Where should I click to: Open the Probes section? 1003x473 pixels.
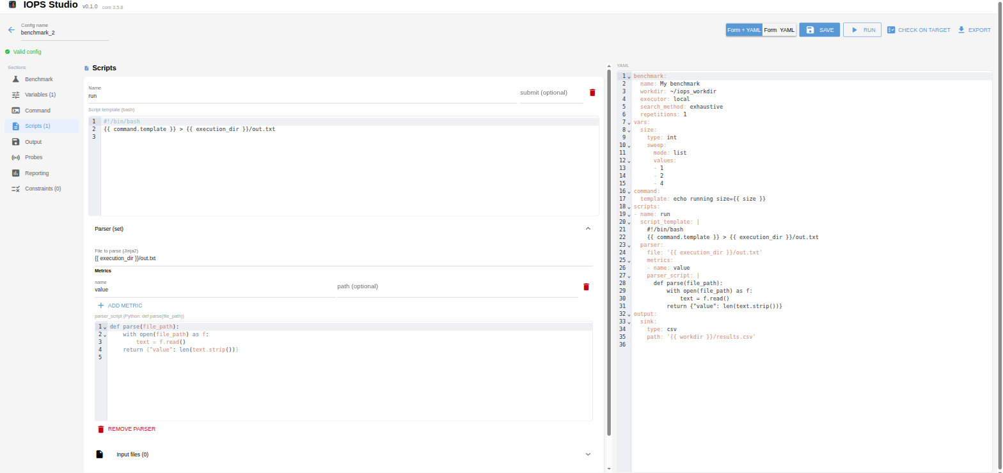tap(42, 157)
